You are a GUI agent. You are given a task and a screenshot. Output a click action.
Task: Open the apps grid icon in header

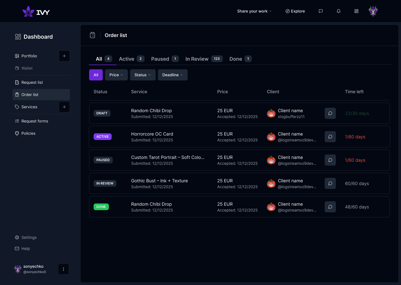point(356,11)
